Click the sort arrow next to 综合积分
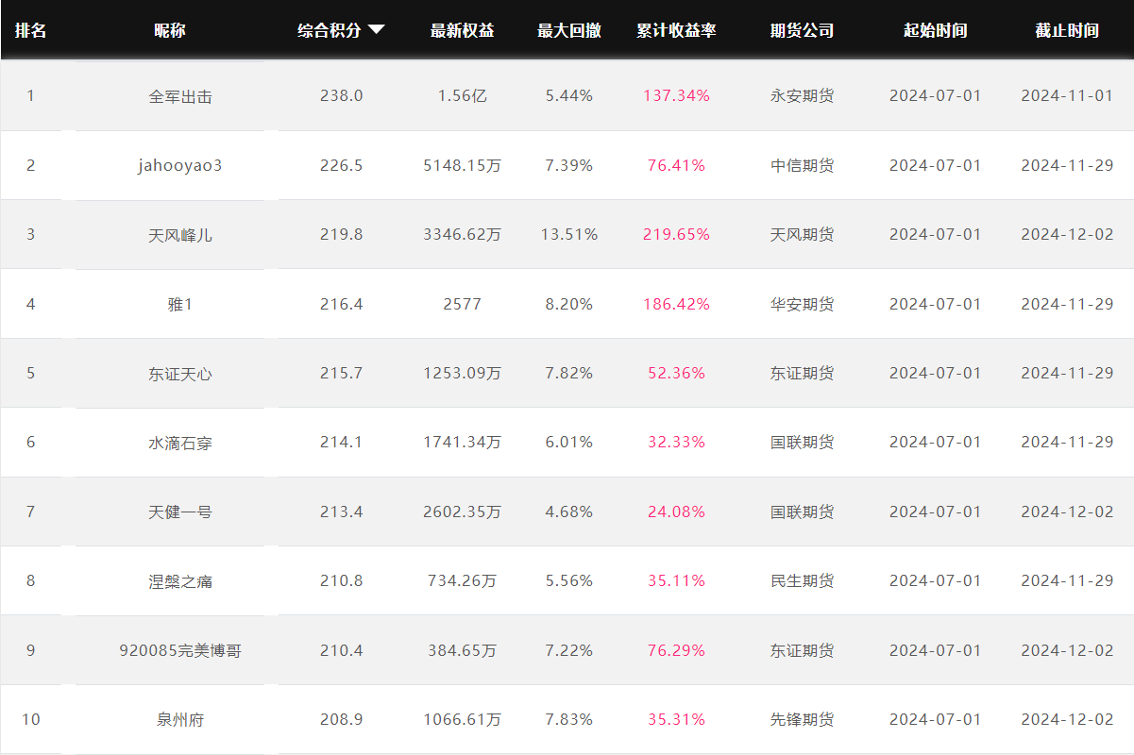1134x755 pixels. [376, 30]
